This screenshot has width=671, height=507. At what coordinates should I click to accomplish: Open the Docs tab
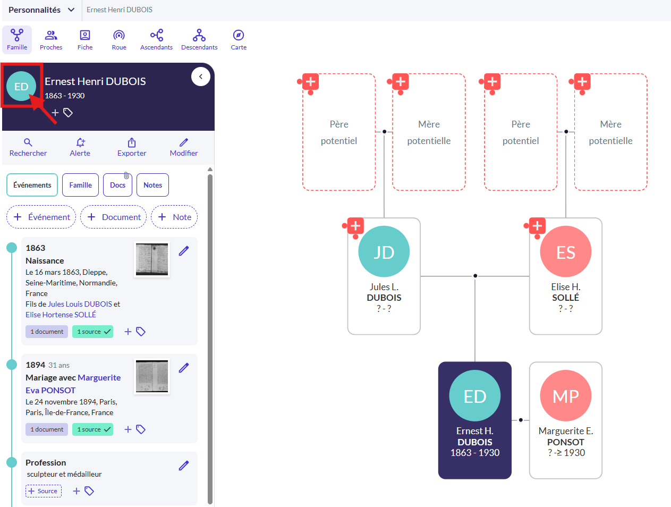pos(117,185)
